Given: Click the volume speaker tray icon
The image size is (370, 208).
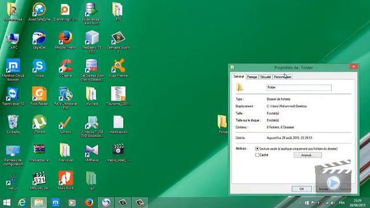Looking at the screenshot, I should click(333, 203).
